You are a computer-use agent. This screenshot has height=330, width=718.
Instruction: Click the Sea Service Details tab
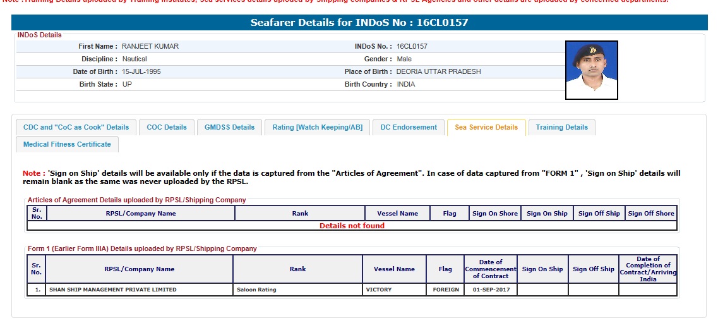pyautogui.click(x=486, y=127)
